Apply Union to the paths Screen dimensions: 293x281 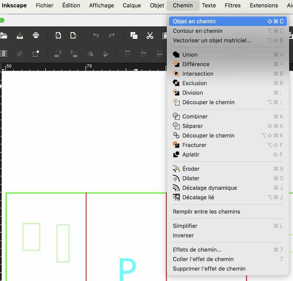click(228, 55)
